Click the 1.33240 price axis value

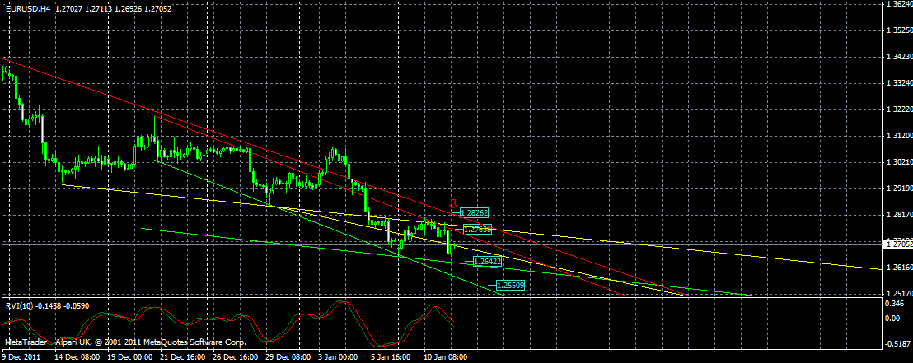pyautogui.click(x=899, y=83)
